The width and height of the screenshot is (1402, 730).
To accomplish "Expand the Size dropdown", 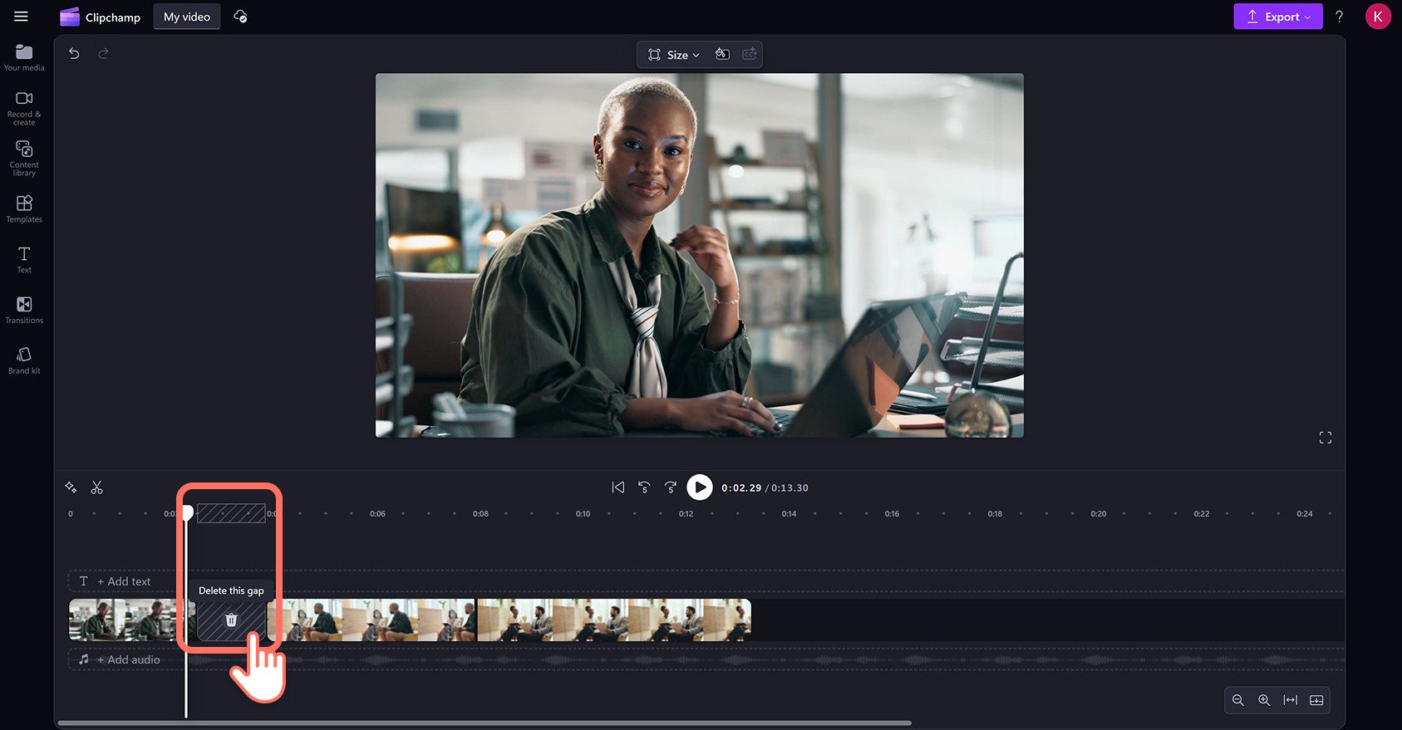I will pos(674,55).
